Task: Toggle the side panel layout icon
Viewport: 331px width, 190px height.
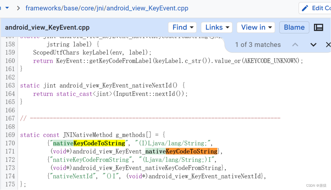Action: point(318,27)
